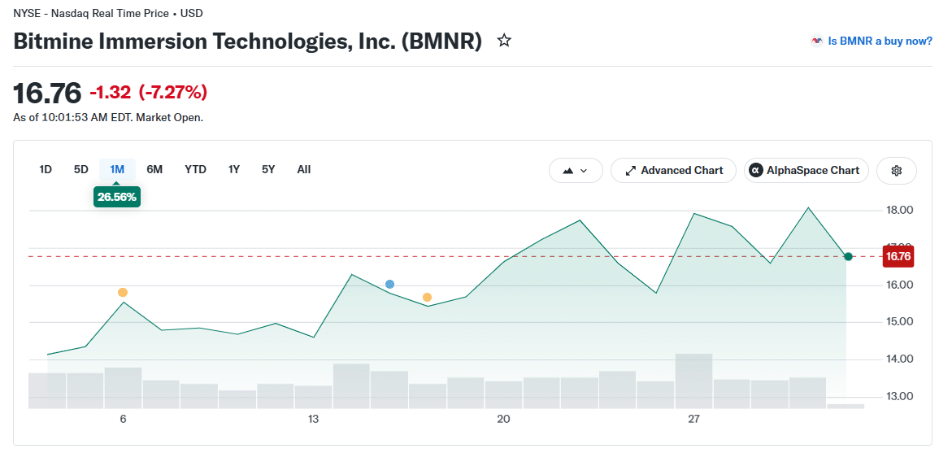Add BMNR to watchlist with star icon

pyautogui.click(x=504, y=41)
